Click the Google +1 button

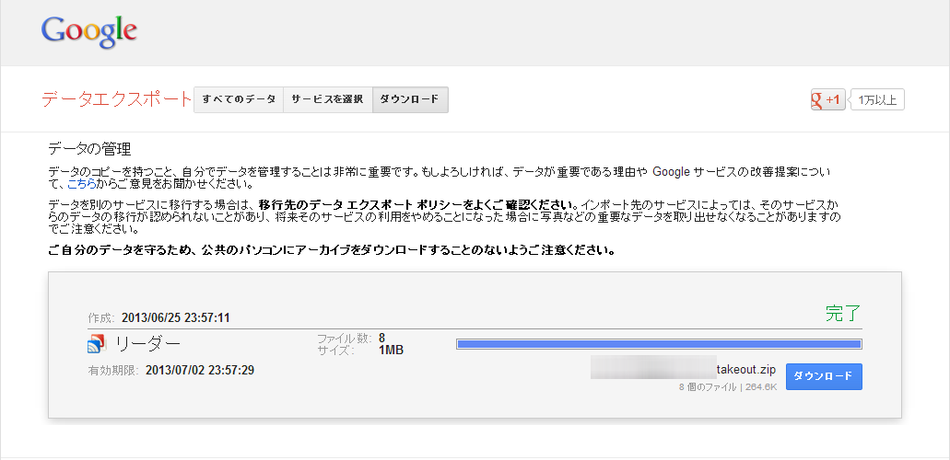[827, 99]
